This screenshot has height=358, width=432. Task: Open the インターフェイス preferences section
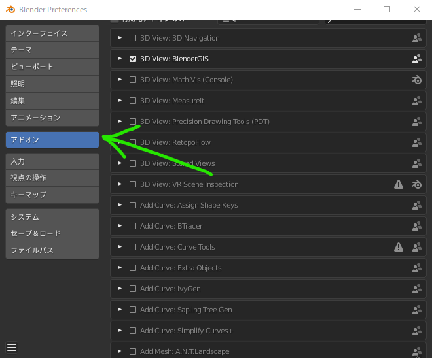[x=52, y=33]
